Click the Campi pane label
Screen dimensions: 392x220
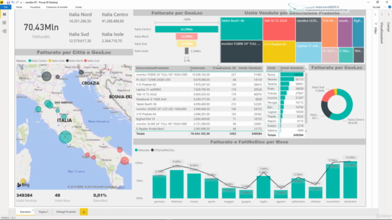388,27
